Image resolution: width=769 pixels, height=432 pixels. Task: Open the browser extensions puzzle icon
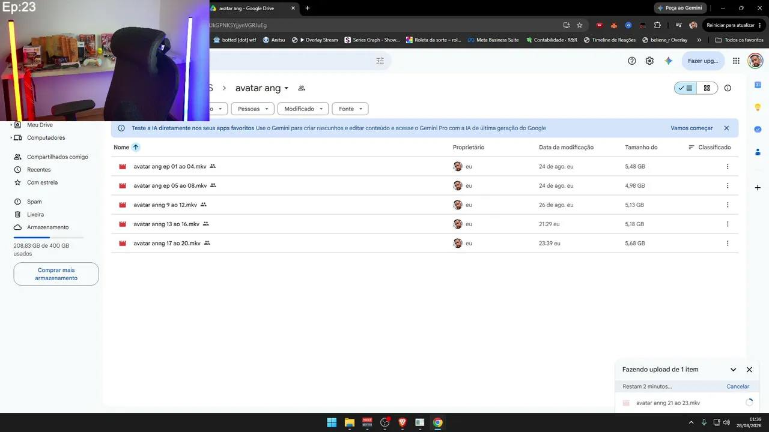[657, 25]
